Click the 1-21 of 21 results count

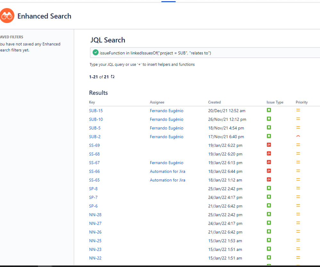point(99,77)
